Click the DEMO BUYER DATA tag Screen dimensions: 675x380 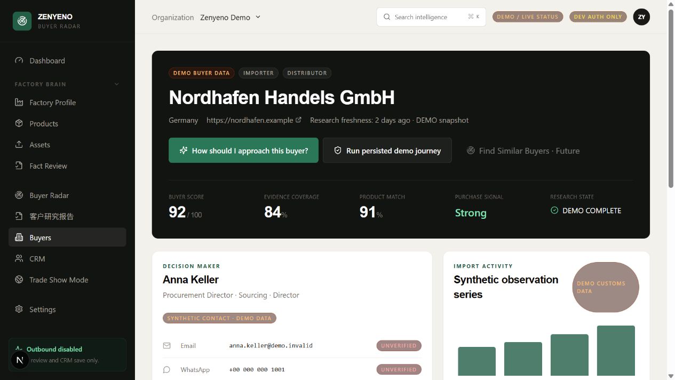pyautogui.click(x=201, y=73)
